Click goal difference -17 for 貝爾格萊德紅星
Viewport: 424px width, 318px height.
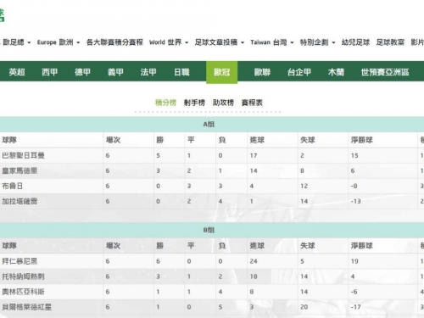[356, 307]
